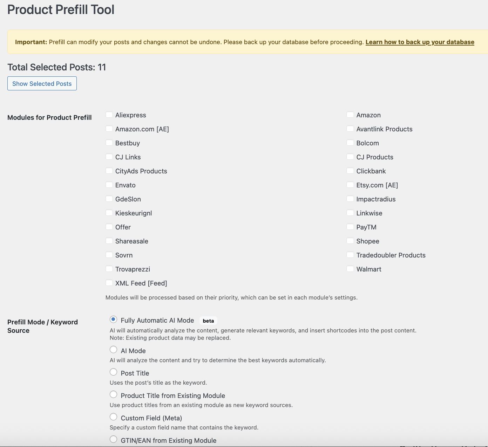Viewport: 488px width, 447px height.
Task: Check the Tradedoubler Products checkbox
Action: pos(350,255)
